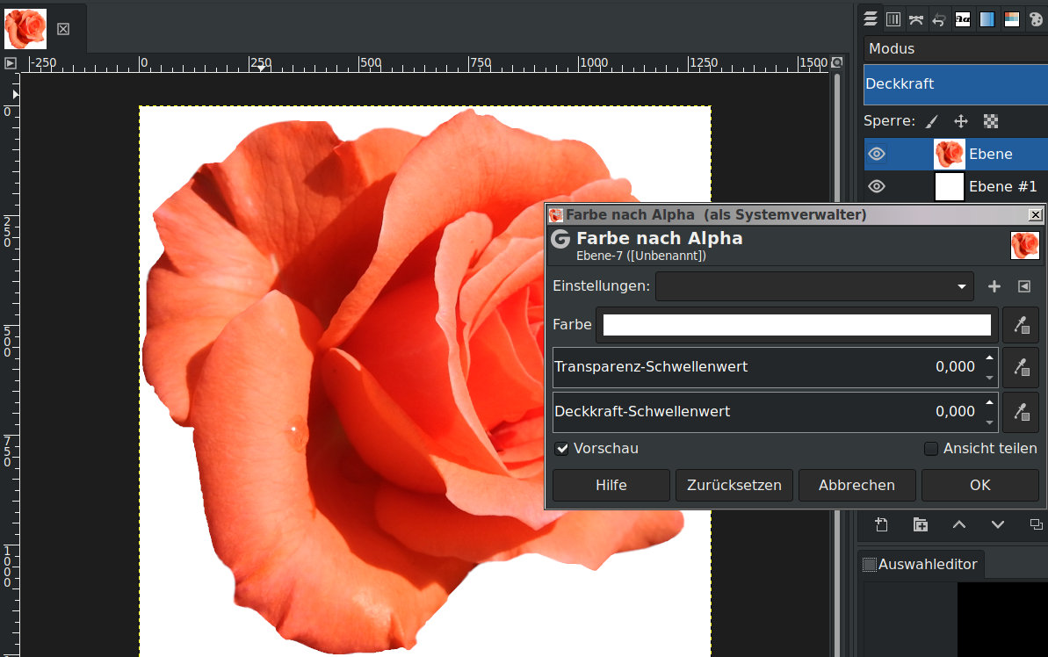Switch to the Channels tab in dock
The height and width of the screenshot is (657, 1048).
[893, 19]
